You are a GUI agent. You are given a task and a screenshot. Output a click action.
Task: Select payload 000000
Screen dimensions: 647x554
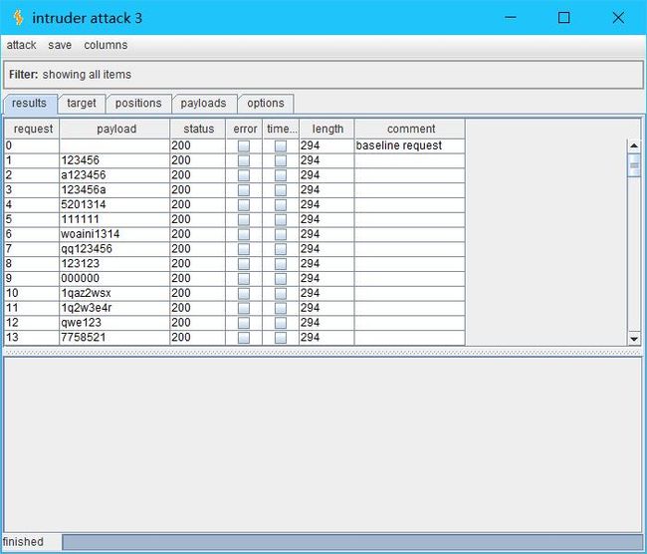(x=114, y=278)
